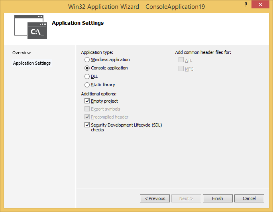Go back with Previous button
Screen dimensions: 273x212
click(155, 198)
